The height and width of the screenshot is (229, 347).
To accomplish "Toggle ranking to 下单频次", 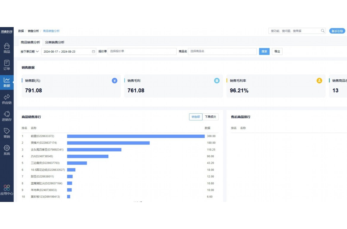I will click(210, 117).
